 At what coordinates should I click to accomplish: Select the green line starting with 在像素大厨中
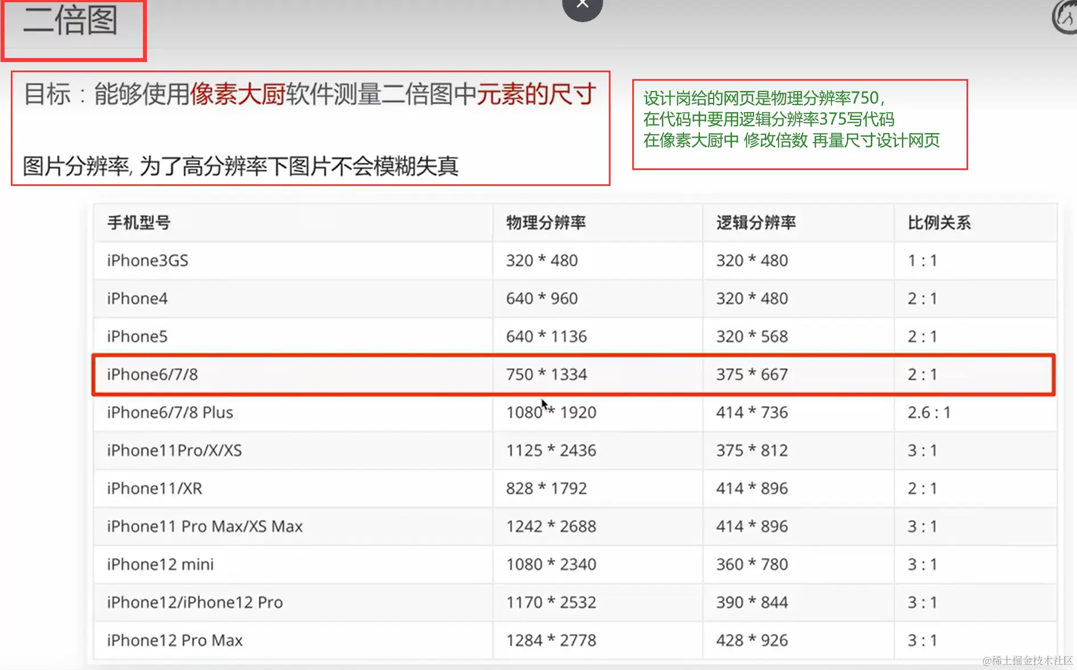tap(792, 140)
